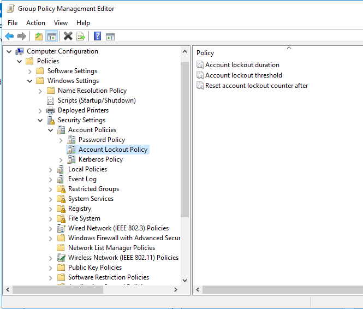Click the Computer Configuration computer icon

[x=20, y=51]
